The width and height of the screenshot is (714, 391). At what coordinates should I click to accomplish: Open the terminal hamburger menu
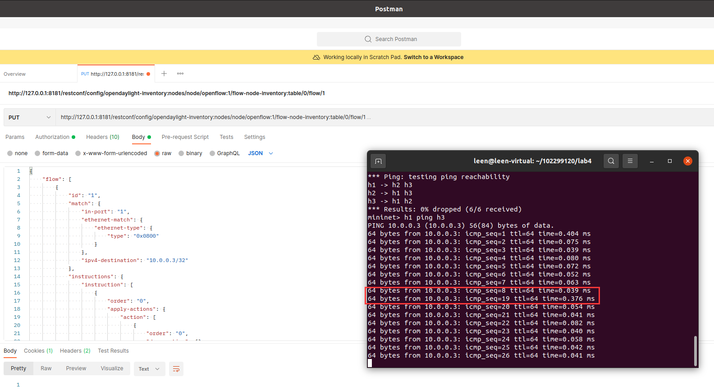coord(630,161)
